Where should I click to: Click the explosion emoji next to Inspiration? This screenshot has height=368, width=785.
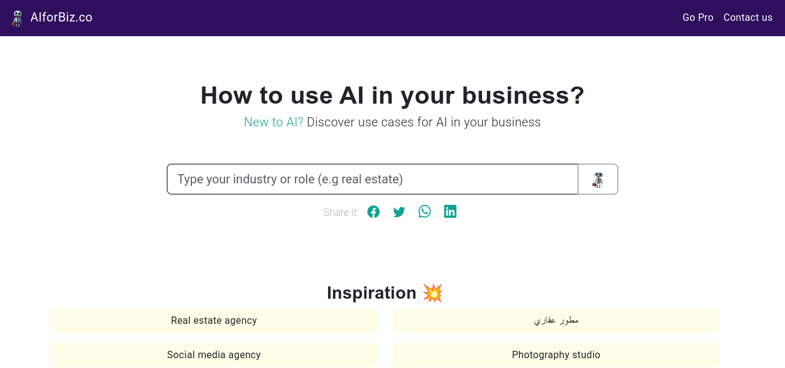(432, 293)
